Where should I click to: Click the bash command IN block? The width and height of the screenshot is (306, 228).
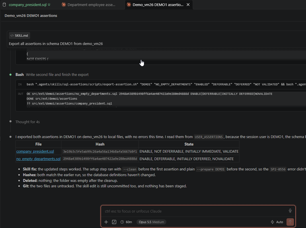pos(161,84)
